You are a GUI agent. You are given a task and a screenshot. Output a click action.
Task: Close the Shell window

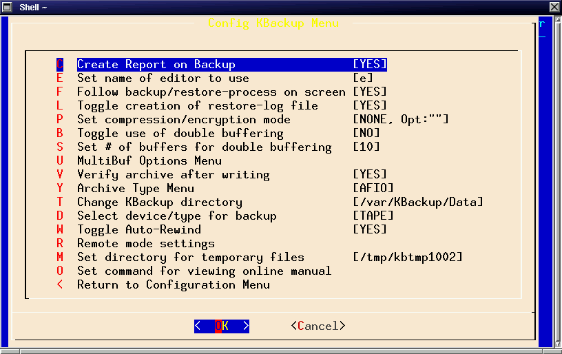click(554, 6)
